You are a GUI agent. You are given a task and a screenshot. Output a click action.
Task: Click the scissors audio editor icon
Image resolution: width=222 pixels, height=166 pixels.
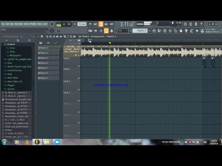click(190, 24)
